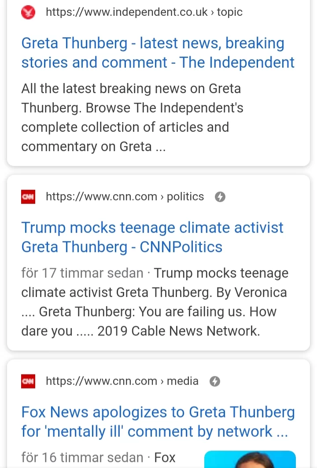The image size is (317, 468).
Task: Click The Independent red favicon
Action: (x=28, y=12)
